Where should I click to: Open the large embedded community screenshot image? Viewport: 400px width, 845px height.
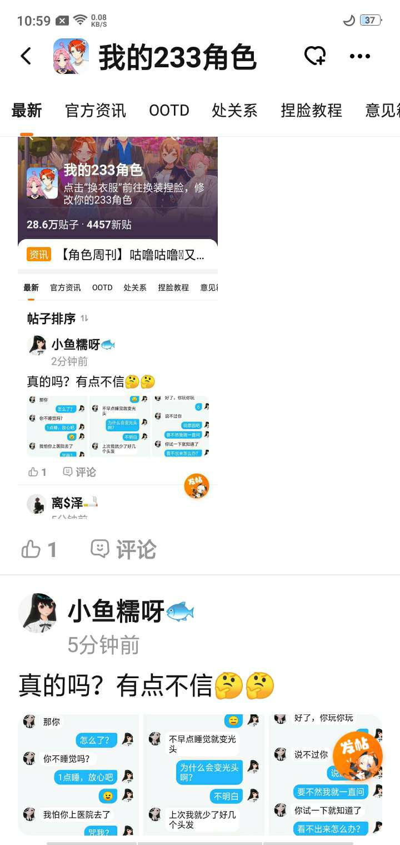pos(118,327)
